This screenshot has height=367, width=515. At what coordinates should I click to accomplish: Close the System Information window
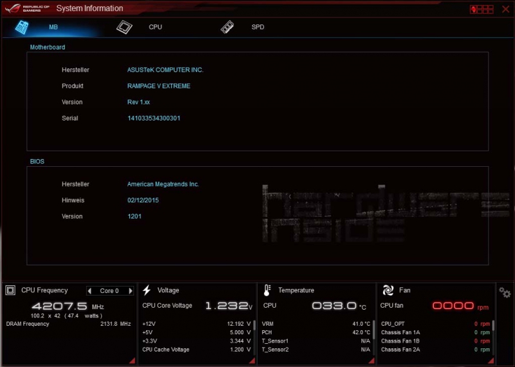[505, 9]
